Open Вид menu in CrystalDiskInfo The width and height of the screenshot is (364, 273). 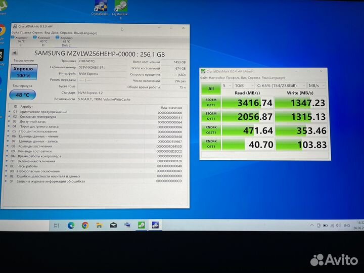[47, 33]
